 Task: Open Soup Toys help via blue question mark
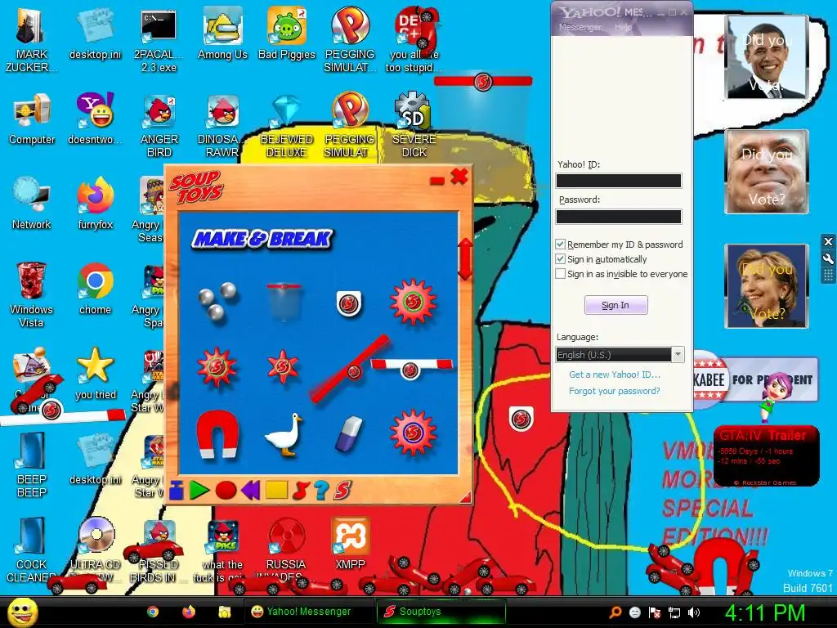(x=320, y=490)
